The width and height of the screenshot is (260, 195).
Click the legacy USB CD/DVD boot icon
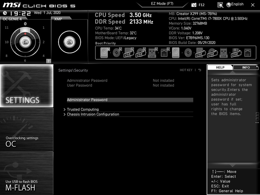pyautogui.click(x=212, y=53)
